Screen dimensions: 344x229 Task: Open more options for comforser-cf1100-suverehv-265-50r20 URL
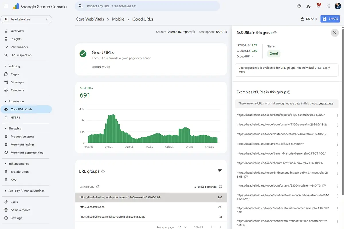pos(337,115)
